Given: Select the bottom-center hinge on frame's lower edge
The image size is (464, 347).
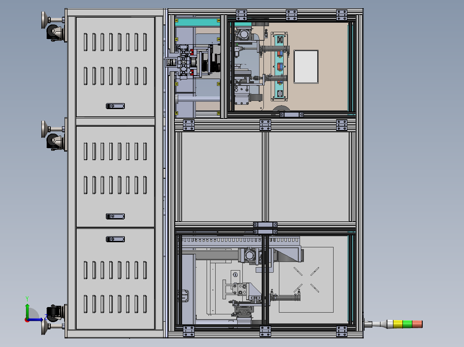Looking at the screenshot, I should coord(266,332).
